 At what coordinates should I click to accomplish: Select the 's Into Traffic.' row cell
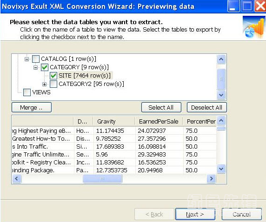43,146
